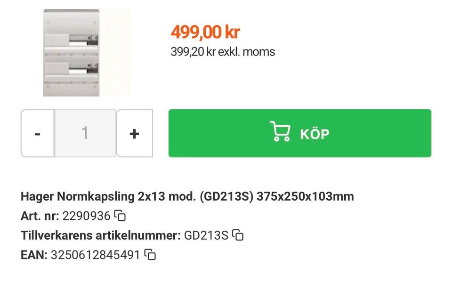The image size is (452, 283).
Task: Open the Hager enclosure product thumbnail
Action: (71, 53)
